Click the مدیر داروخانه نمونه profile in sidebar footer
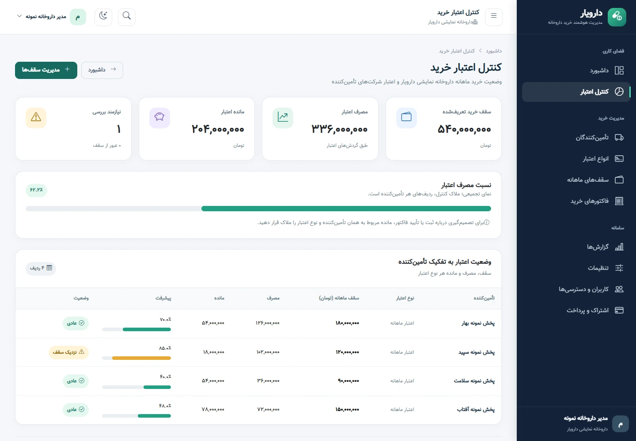The width and height of the screenshot is (636, 441). 576,423
